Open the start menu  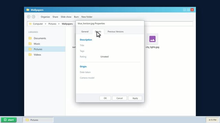coord(9,120)
